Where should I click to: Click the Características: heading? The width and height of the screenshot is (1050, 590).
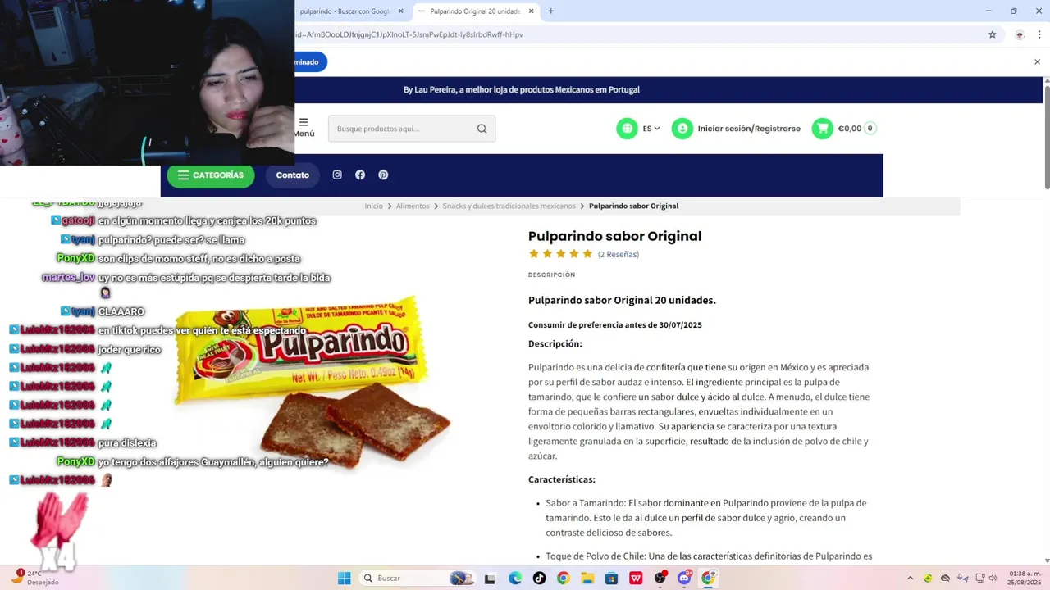point(562,479)
